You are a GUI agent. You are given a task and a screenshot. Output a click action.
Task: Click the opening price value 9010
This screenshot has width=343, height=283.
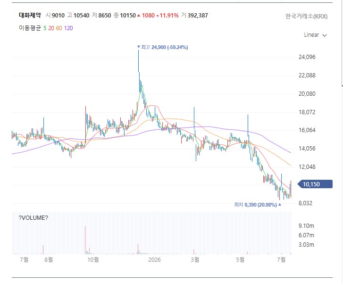58,16
